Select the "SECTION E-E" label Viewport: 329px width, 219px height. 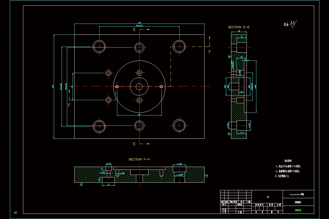(x=239, y=27)
